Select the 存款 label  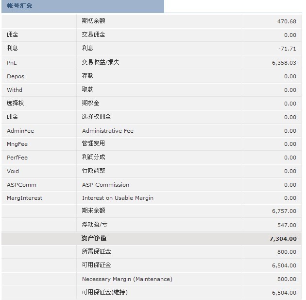click(x=87, y=76)
